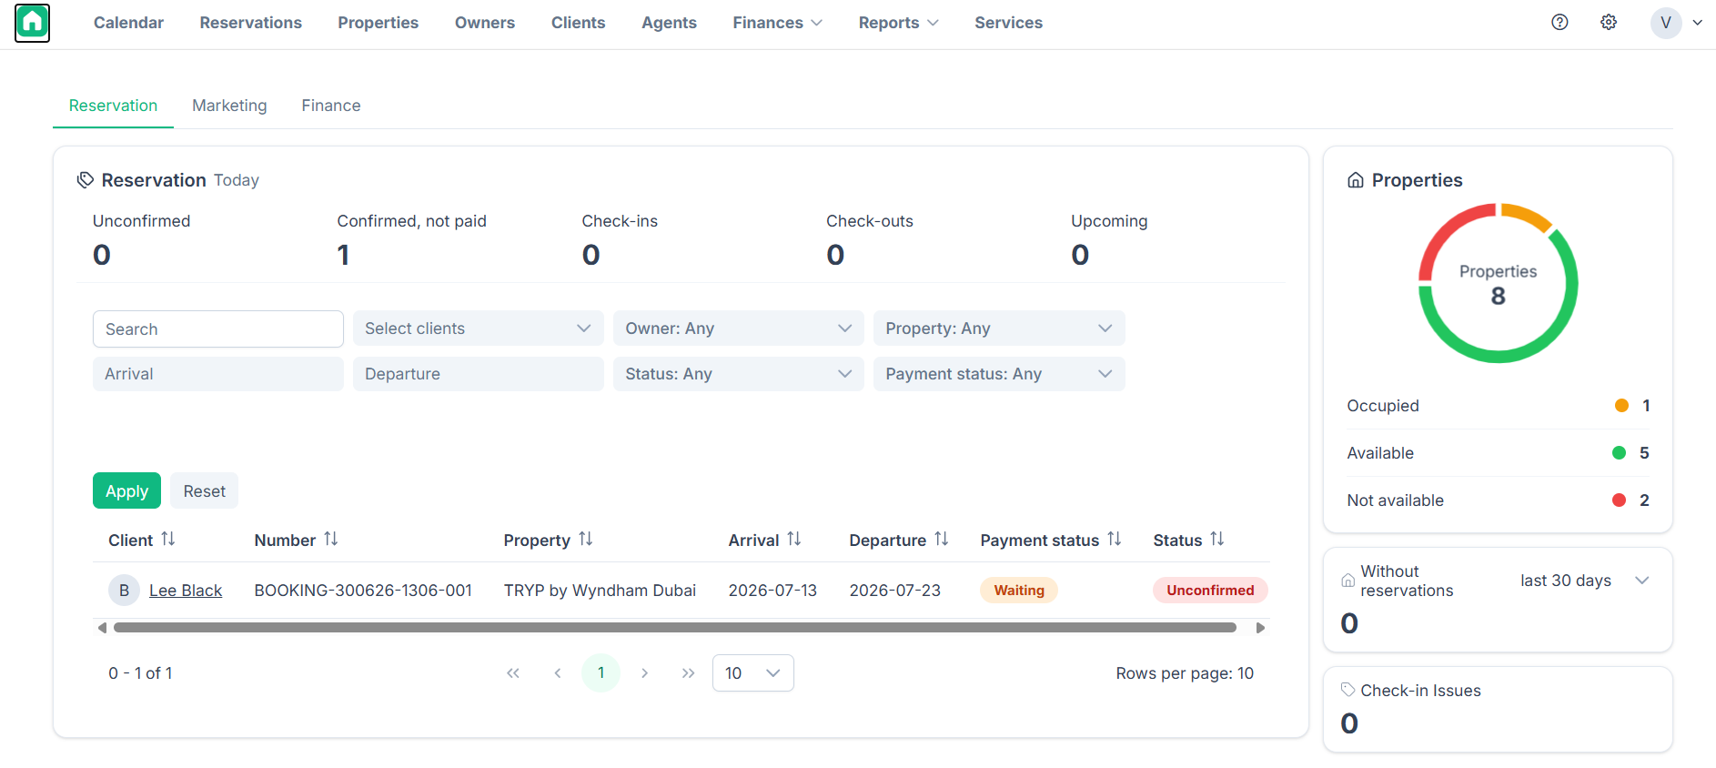Open the Owner: Any dropdown
The image size is (1716, 768).
click(739, 328)
